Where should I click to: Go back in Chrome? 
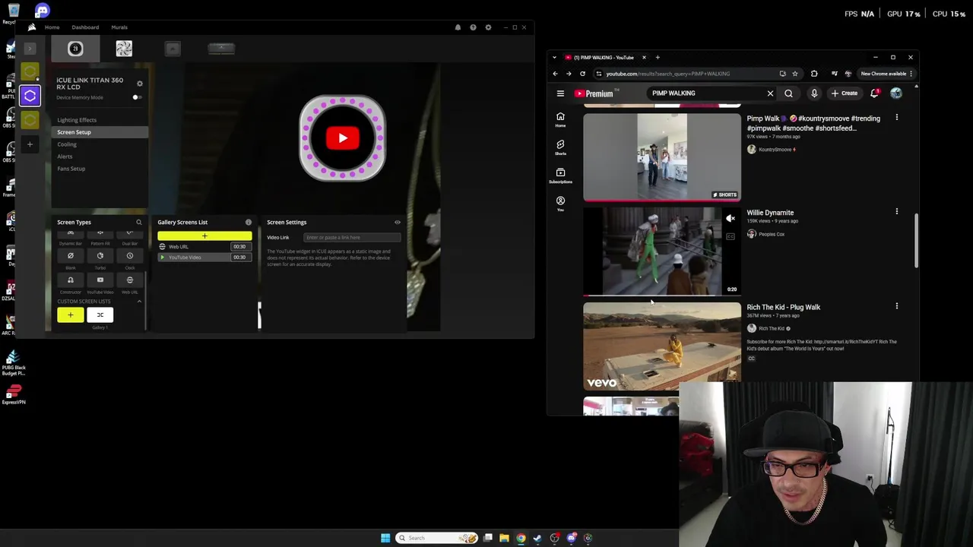click(x=555, y=74)
